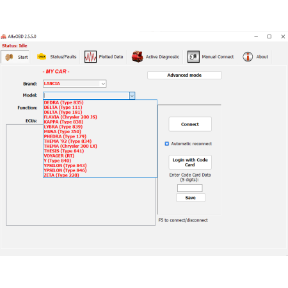The image size is (288, 288).
Task: Toggle the Automatic reconnect checkbox
Action: coord(167,144)
